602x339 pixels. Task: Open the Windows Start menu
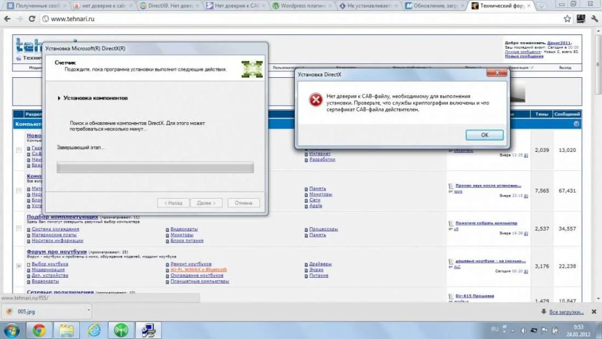11,331
